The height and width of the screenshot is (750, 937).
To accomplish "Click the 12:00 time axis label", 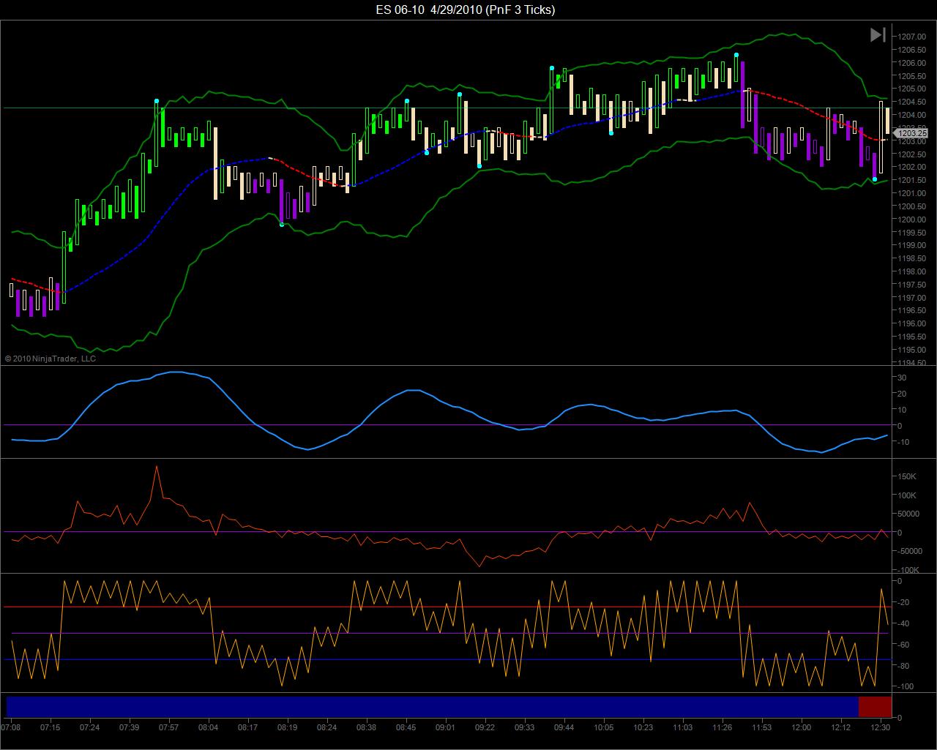I will coord(802,727).
